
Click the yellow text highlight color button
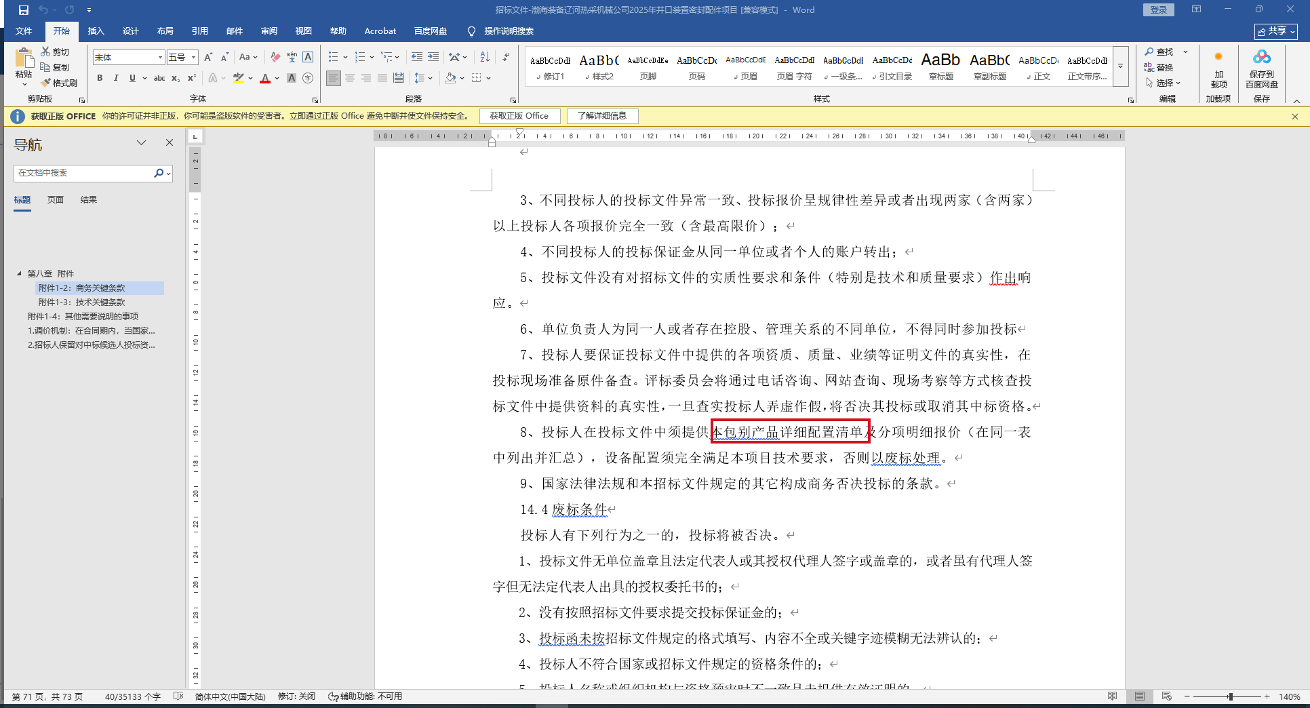pos(238,78)
